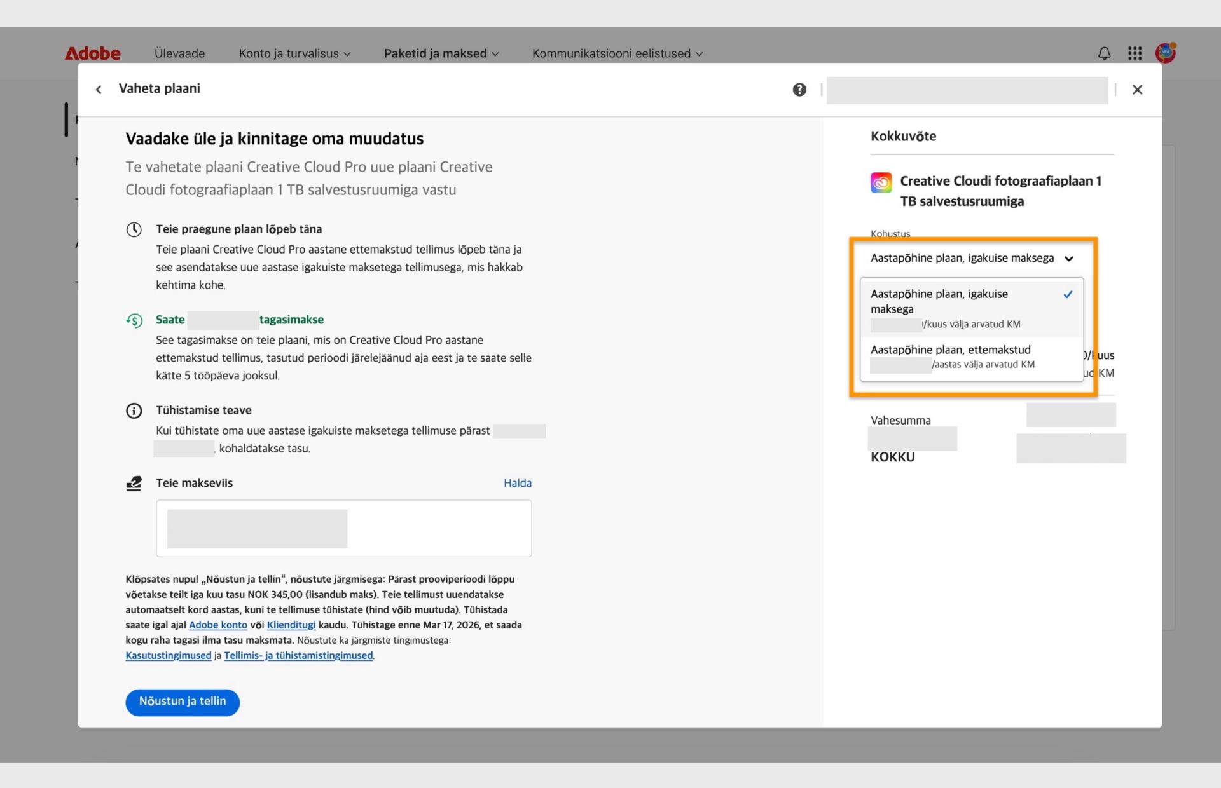Go to the Ülevaade tab
The height and width of the screenshot is (788, 1221).
click(x=179, y=53)
